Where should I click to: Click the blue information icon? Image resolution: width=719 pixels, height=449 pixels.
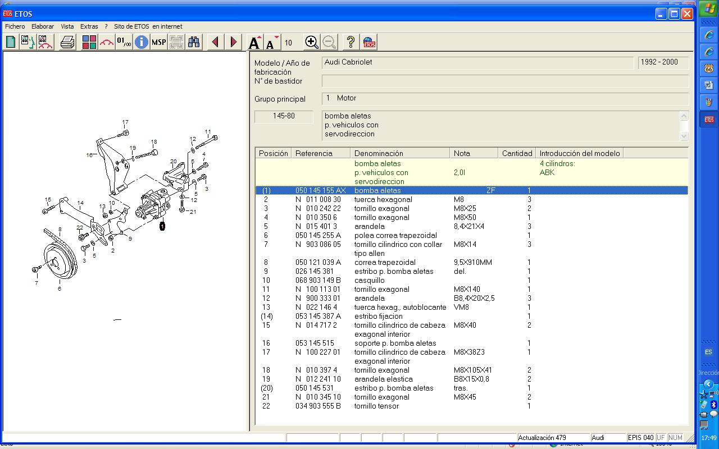[142, 42]
